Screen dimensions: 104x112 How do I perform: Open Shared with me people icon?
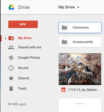click(x=11, y=47)
